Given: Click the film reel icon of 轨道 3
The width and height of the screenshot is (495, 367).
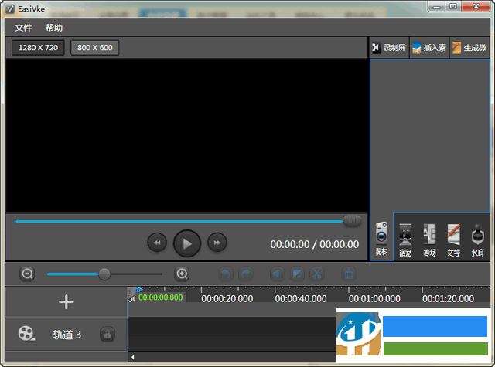Looking at the screenshot, I should (x=26, y=334).
